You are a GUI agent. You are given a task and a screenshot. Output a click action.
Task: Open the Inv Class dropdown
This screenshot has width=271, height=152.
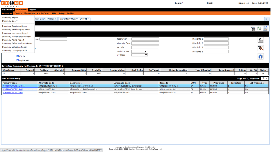139,55
